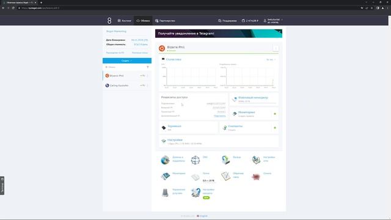Click the file manager icon
This screenshot has height=220, width=391.
point(235,99)
